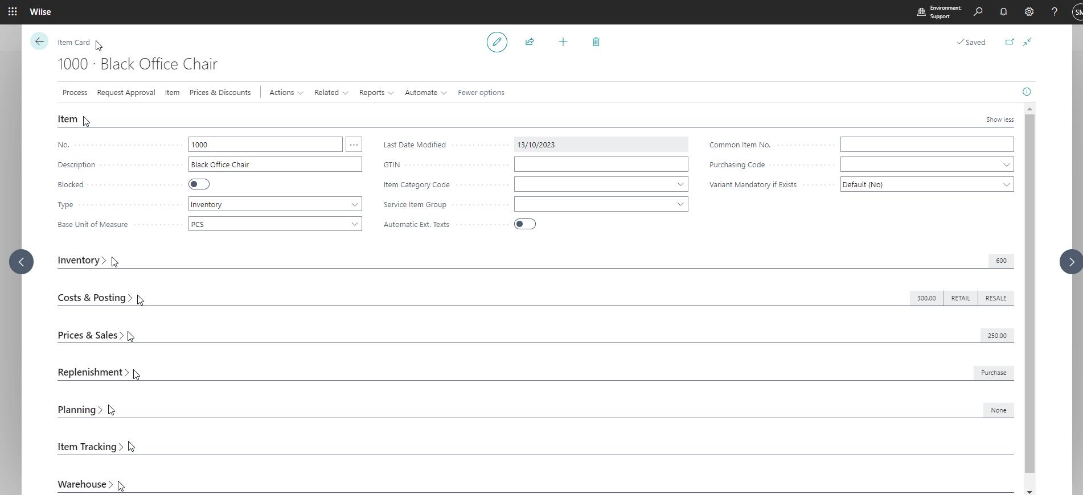Open the settings gear icon
Viewport: 1083px width, 495px height.
(1029, 12)
